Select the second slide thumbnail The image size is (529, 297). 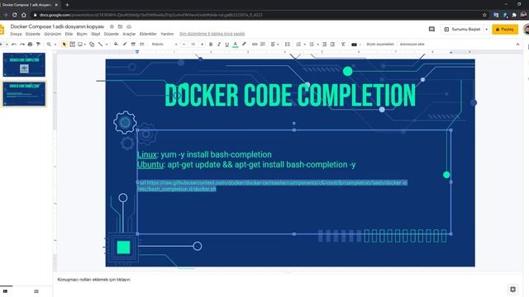point(24,94)
